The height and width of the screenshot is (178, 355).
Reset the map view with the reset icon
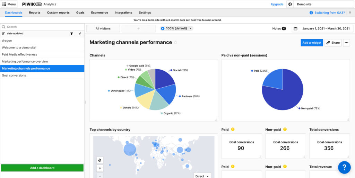100,160
